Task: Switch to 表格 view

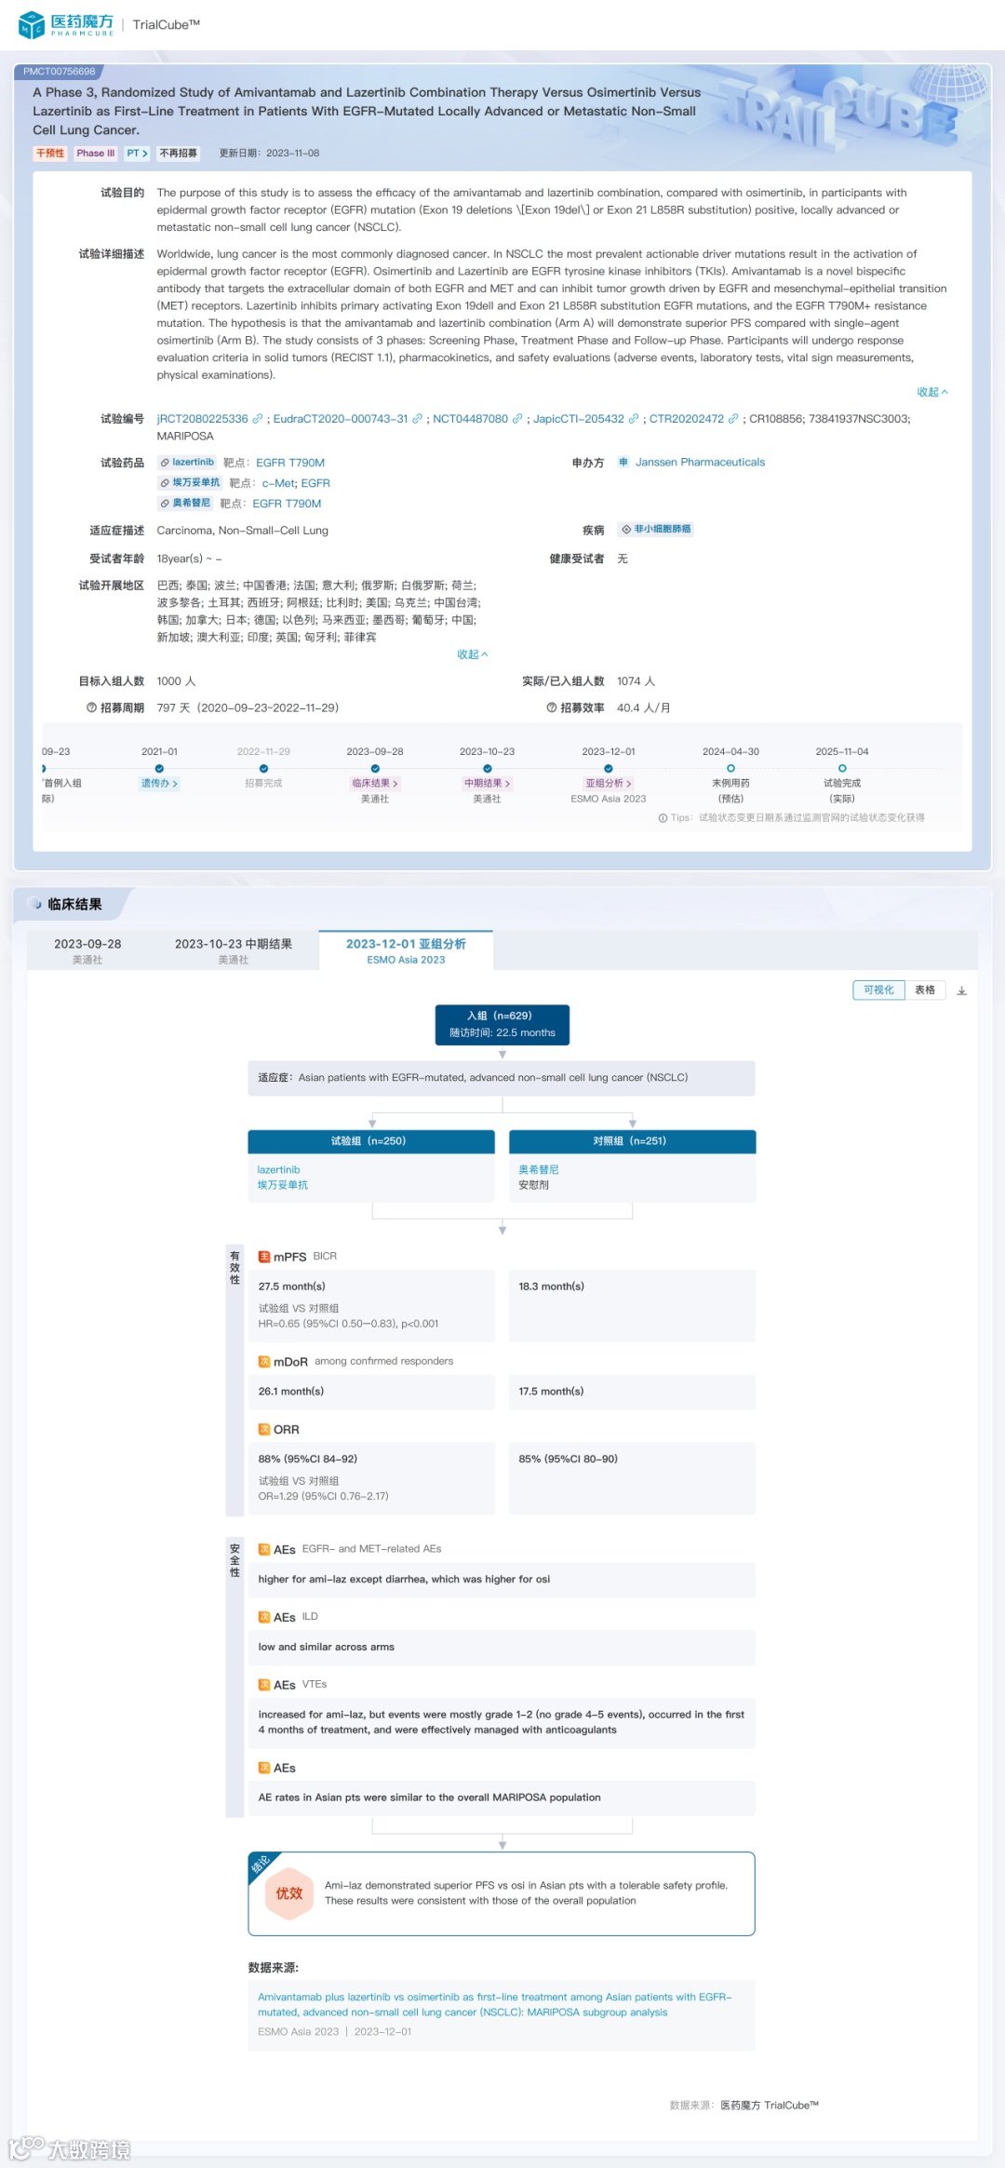Action: [x=925, y=990]
